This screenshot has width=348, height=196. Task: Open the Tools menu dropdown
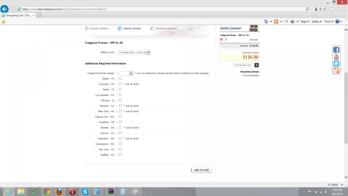click(329, 21)
